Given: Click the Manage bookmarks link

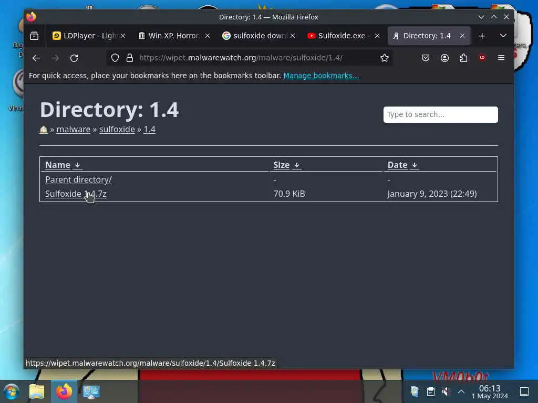Looking at the screenshot, I should (321, 76).
